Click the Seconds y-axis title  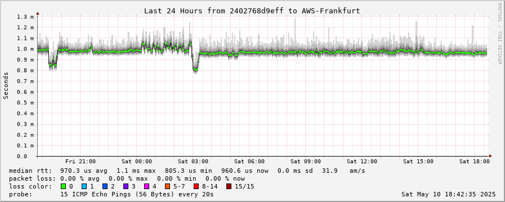[x=6, y=85]
